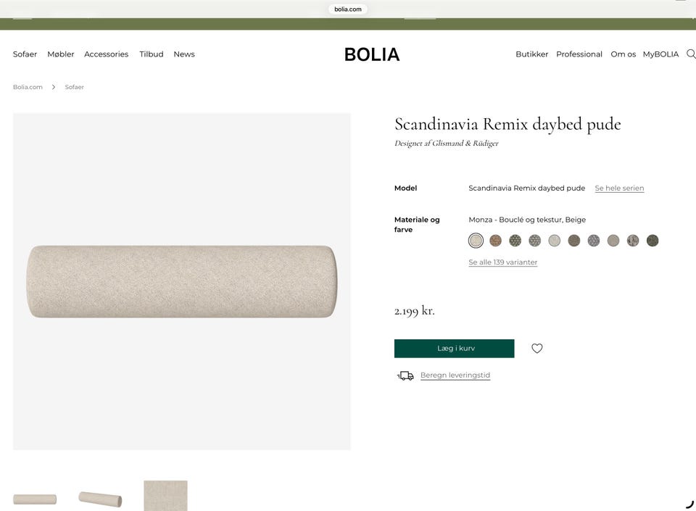This screenshot has width=696, height=511.
Task: Open MyBOLIA account link
Action: point(660,54)
